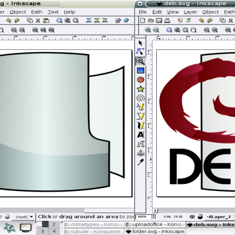Click Next zoom icon in deb.svg window
Screen dimensions: 235x235
215,30
